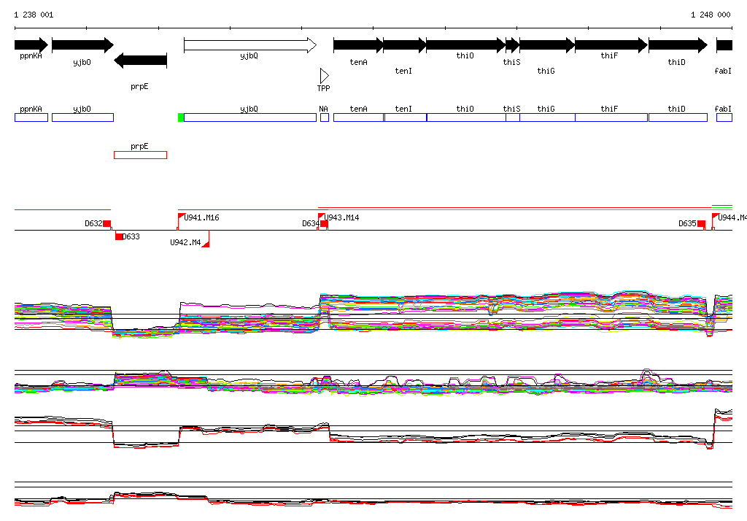Select the white yjbQ gene arrow

250,45
